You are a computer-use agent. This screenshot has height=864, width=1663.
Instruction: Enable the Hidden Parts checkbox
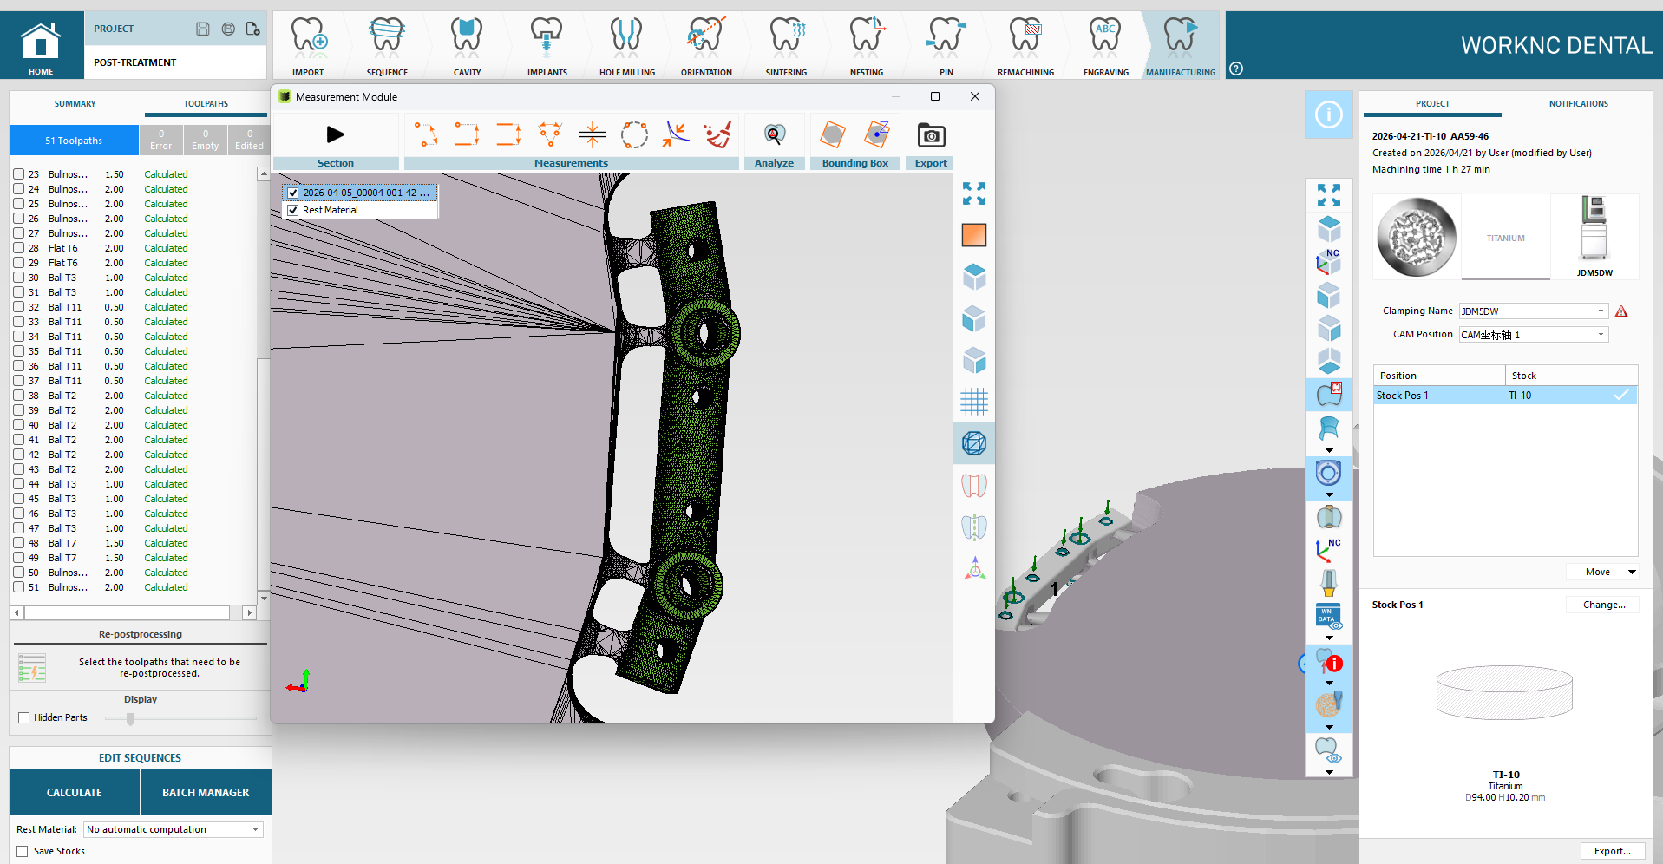click(24, 717)
